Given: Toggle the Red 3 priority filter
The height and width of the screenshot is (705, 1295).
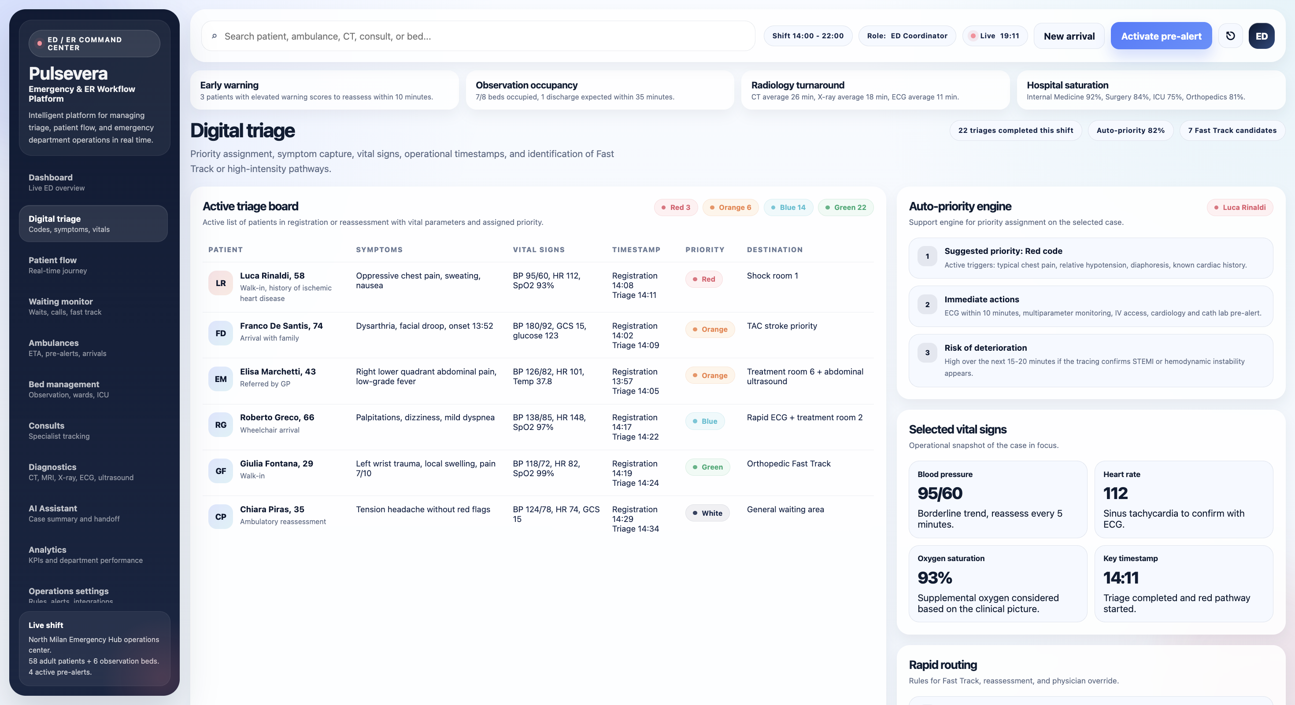Looking at the screenshot, I should 676,207.
